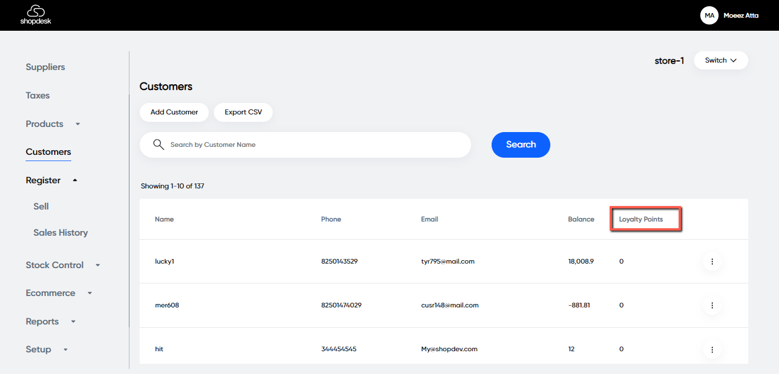Click the MA user avatar

[709, 15]
